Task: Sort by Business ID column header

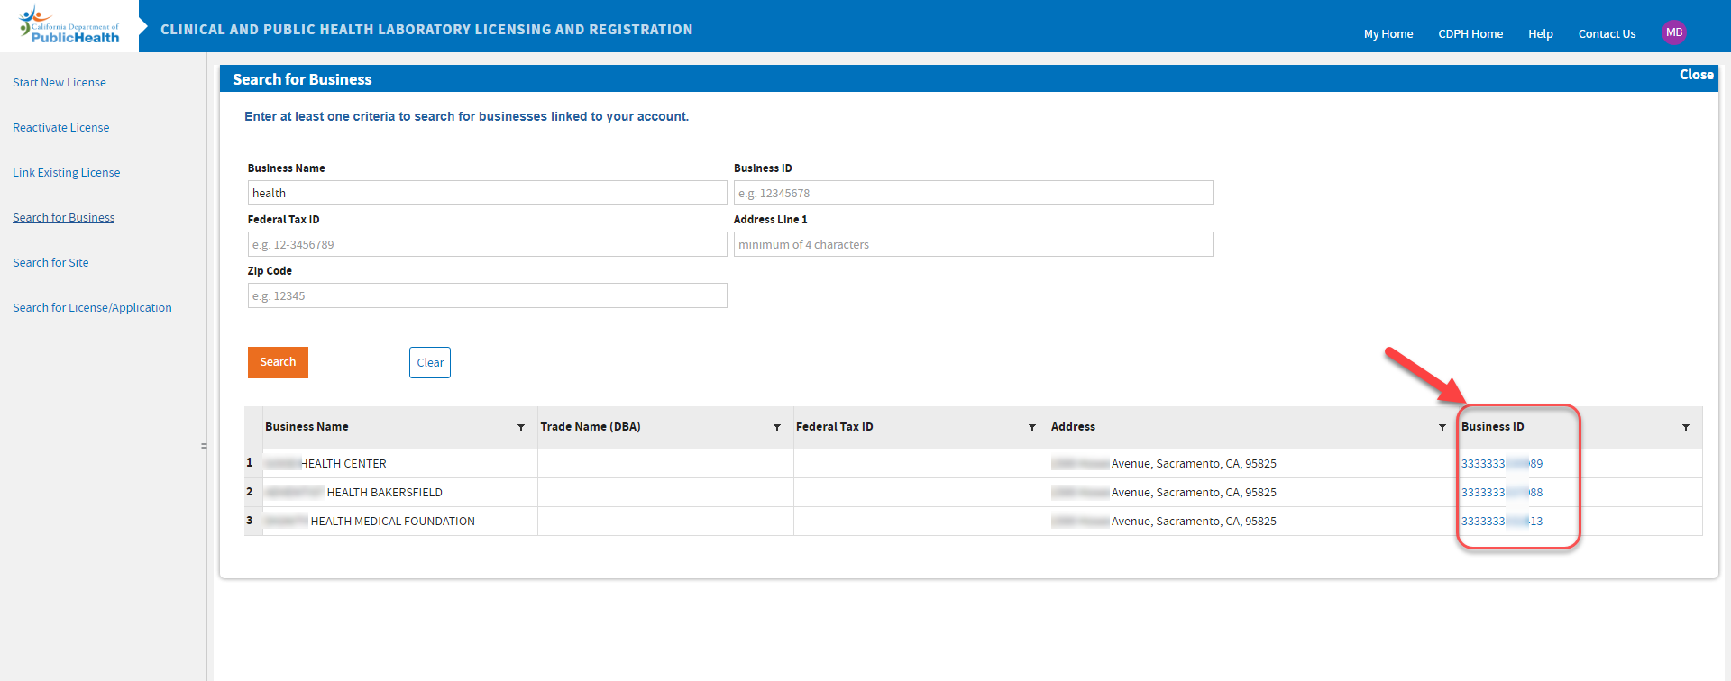Action: click(1493, 427)
